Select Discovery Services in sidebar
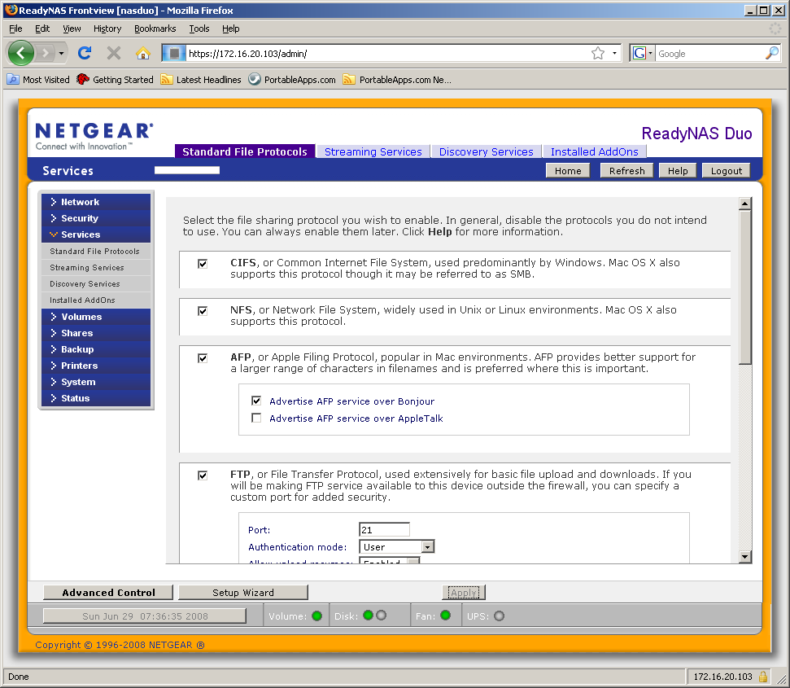 click(96, 284)
